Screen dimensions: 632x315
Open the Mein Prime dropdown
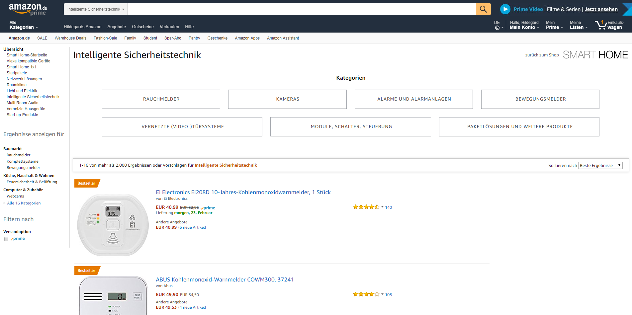(x=554, y=25)
